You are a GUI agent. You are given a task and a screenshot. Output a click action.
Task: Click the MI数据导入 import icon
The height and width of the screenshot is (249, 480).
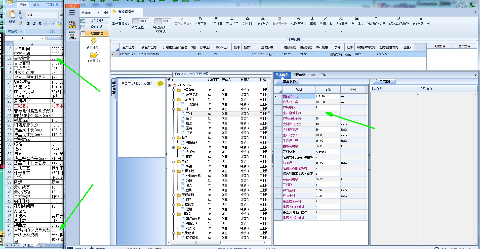(x=298, y=19)
